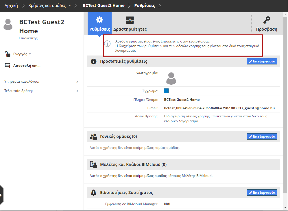Click the BIMcloud projects building icon
The width and height of the screenshot is (288, 211).
pyautogui.click(x=93, y=164)
